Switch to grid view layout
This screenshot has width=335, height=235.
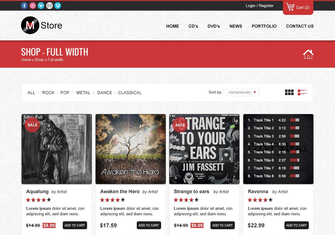[289, 92]
